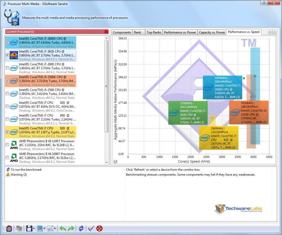Click the processor list vertical scrollbar thumb
Screen dimensions: 282x235
point(106,86)
